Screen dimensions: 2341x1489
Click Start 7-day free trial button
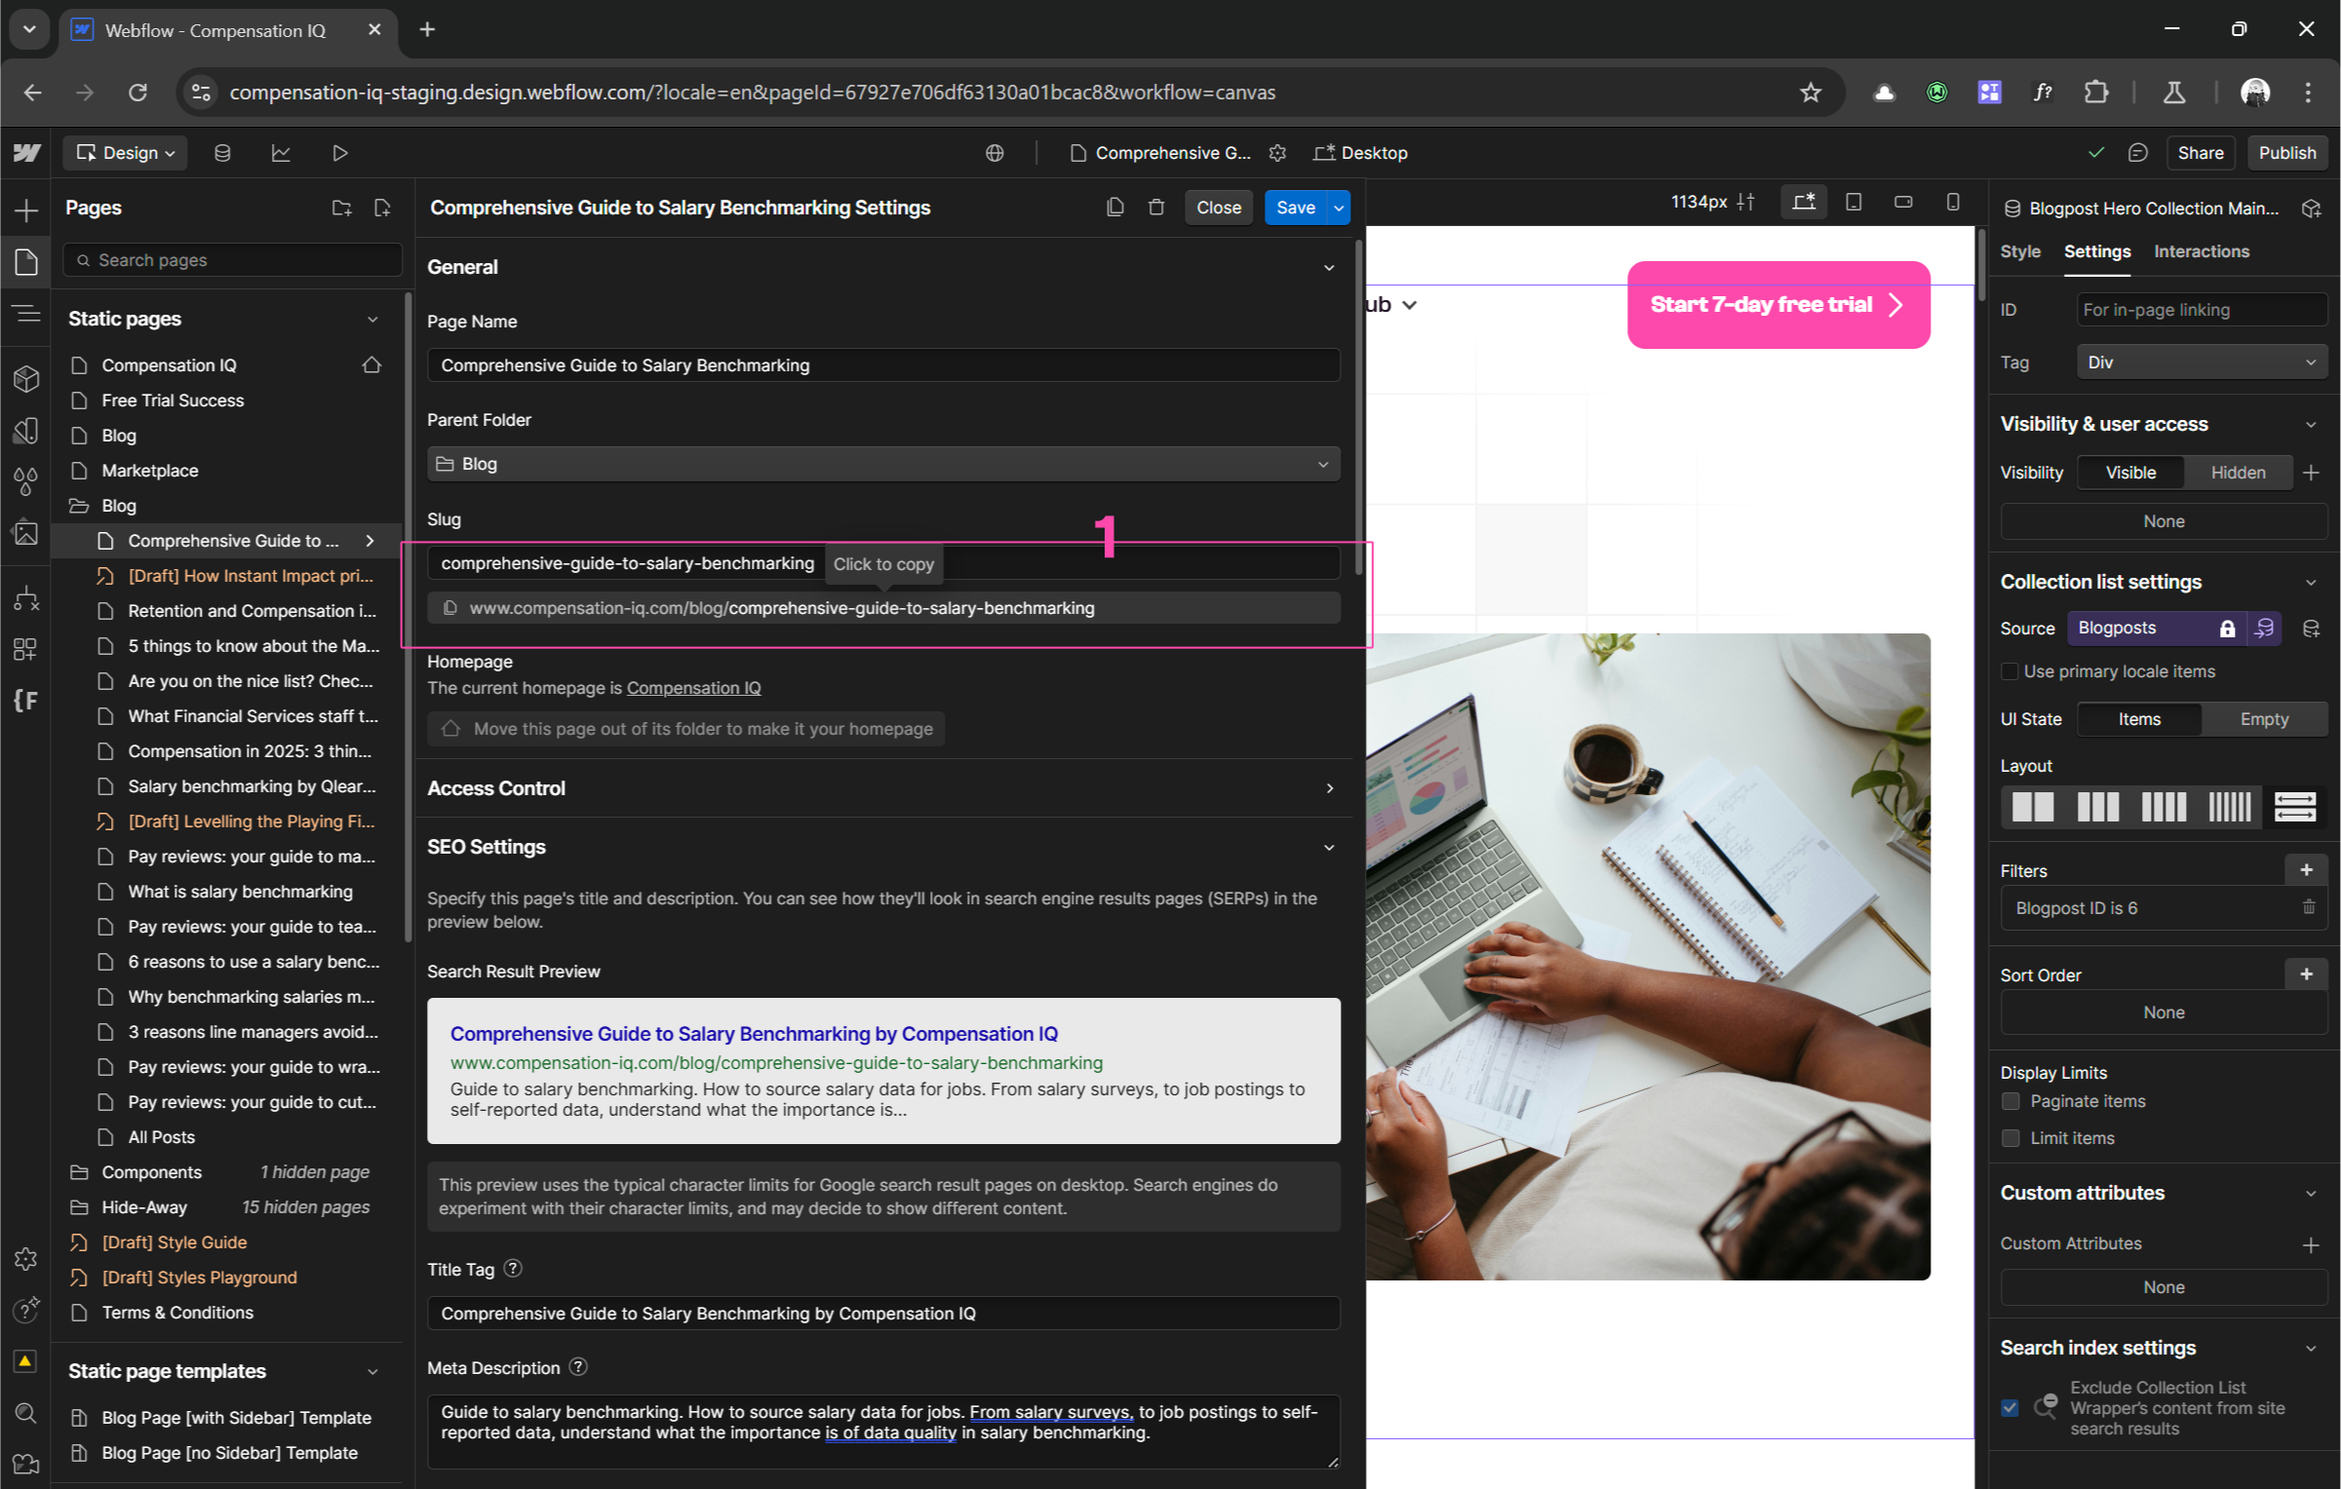(1778, 305)
